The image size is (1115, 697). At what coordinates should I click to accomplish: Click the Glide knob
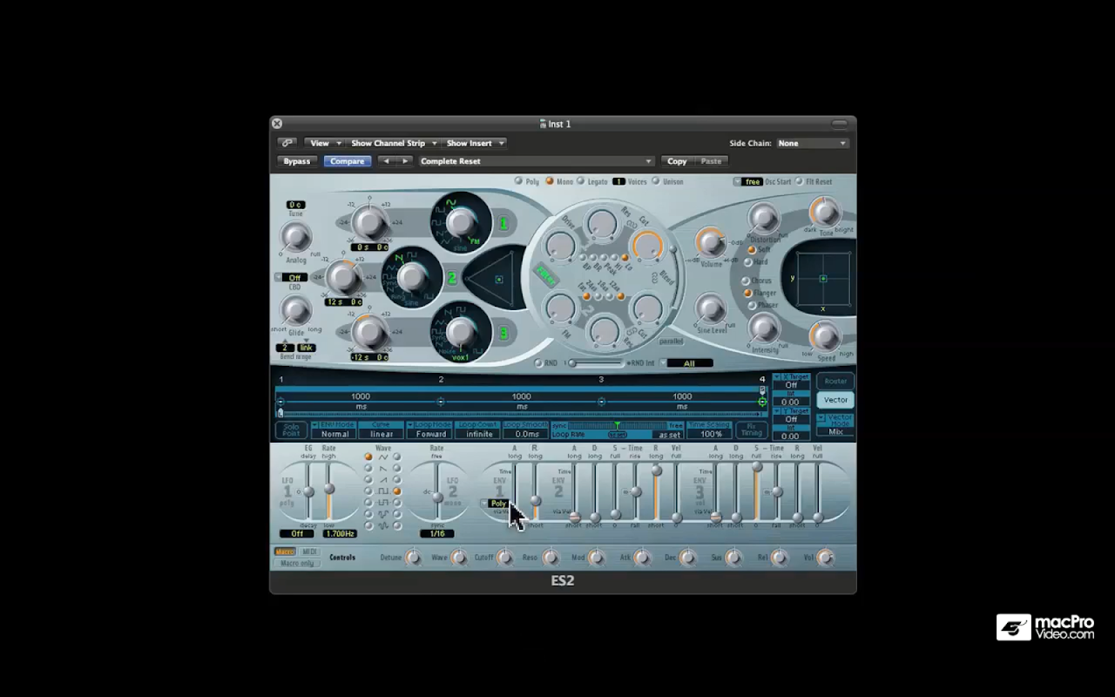pos(296,310)
